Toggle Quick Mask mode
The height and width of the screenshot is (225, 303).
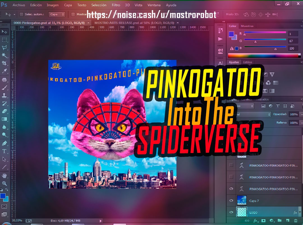point(4,207)
